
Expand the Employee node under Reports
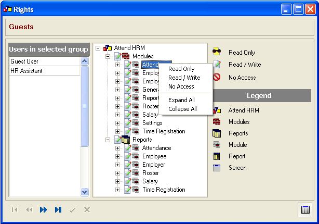point(117,156)
